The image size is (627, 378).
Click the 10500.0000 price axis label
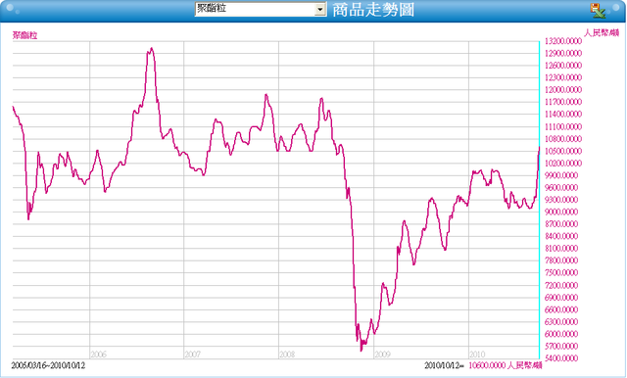pyautogui.click(x=563, y=151)
